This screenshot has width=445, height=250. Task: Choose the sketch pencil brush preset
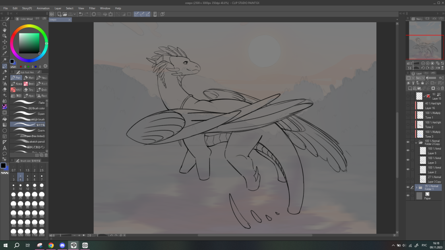pyautogui.click(x=28, y=141)
